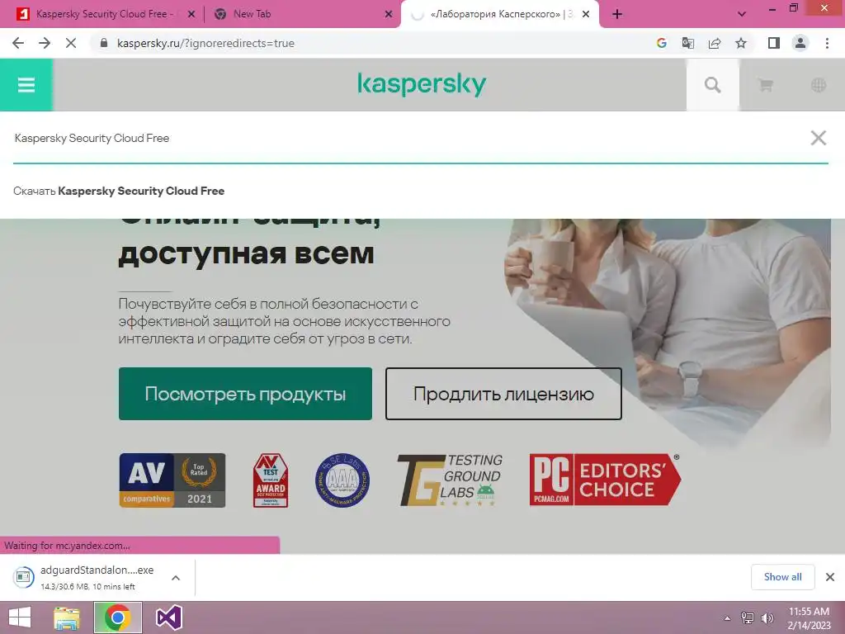This screenshot has height=634, width=845.
Task: Open Visual Studio from taskbar
Action: (x=168, y=617)
